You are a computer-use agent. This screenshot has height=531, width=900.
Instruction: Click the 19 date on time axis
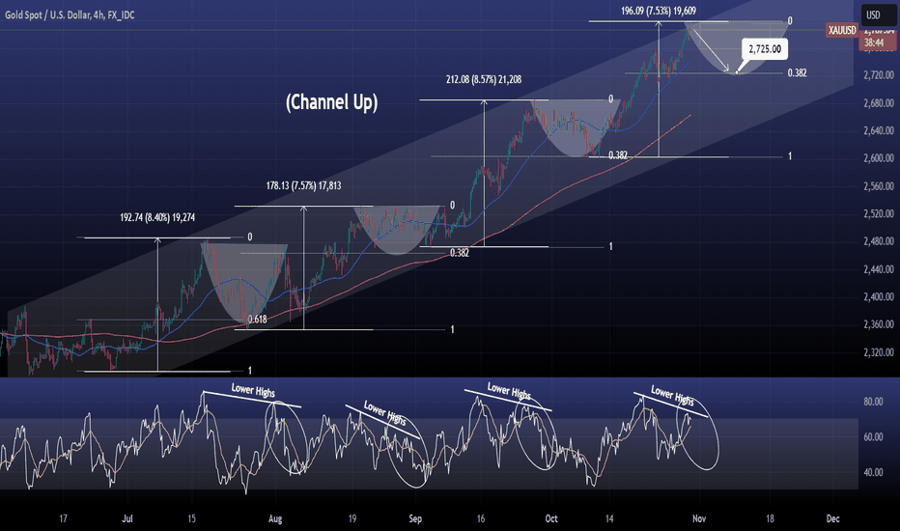point(352,519)
